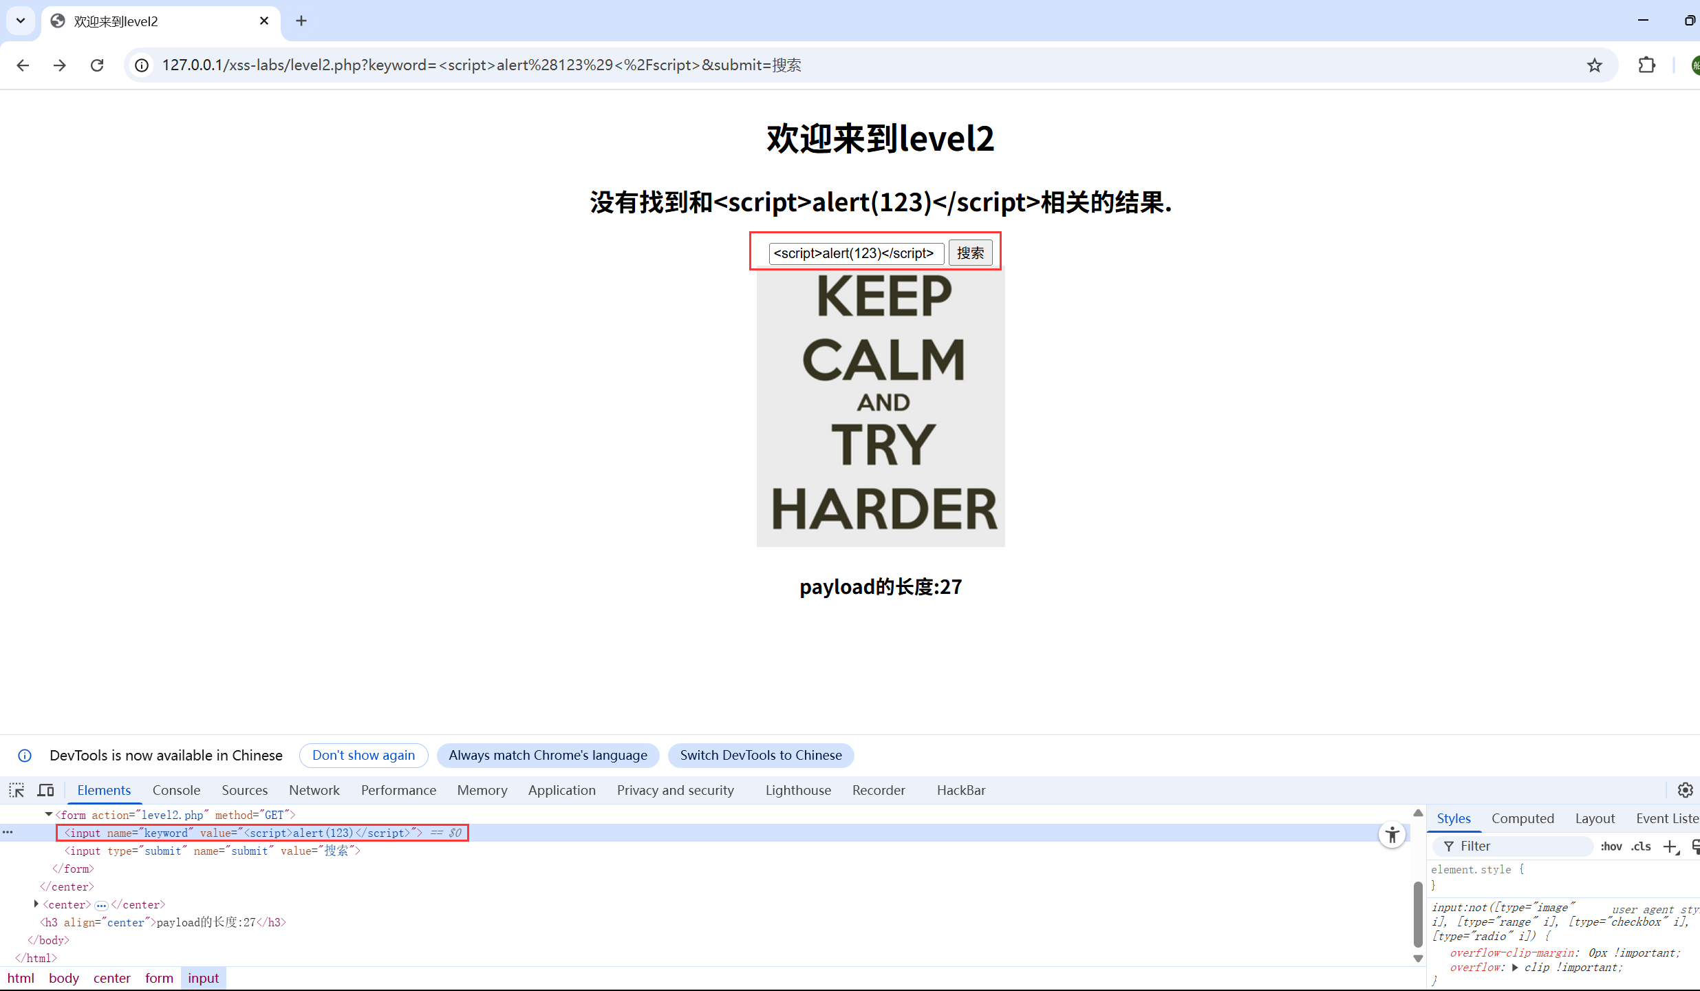Viewport: 1700px width, 991px height.
Task: Click Switch DevTools to Chinese
Action: pos(760,755)
